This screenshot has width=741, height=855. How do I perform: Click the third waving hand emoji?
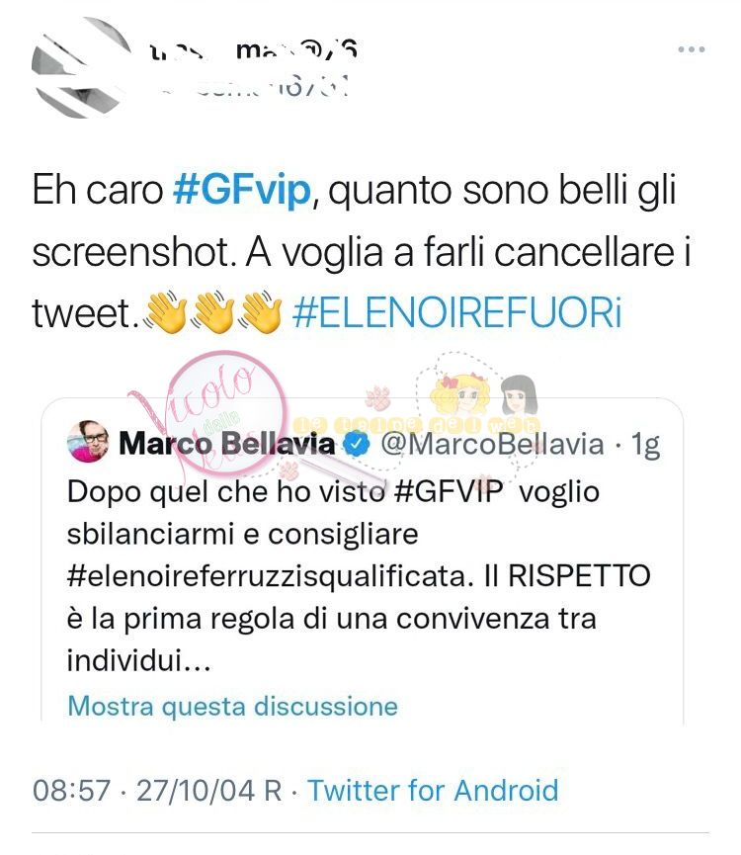point(261,312)
